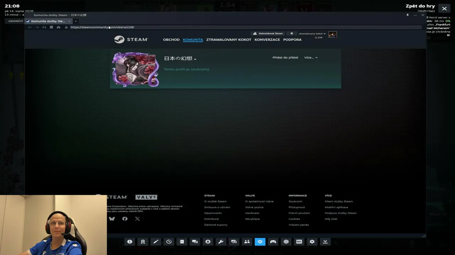Click the padlock security icon
Image resolution: width=455 pixels, height=255 pixels.
click(66, 27)
